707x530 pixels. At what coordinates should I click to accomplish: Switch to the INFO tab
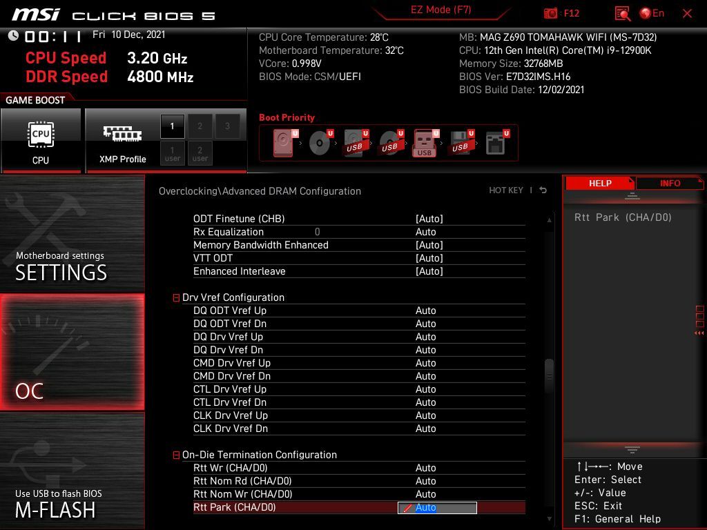click(x=670, y=184)
